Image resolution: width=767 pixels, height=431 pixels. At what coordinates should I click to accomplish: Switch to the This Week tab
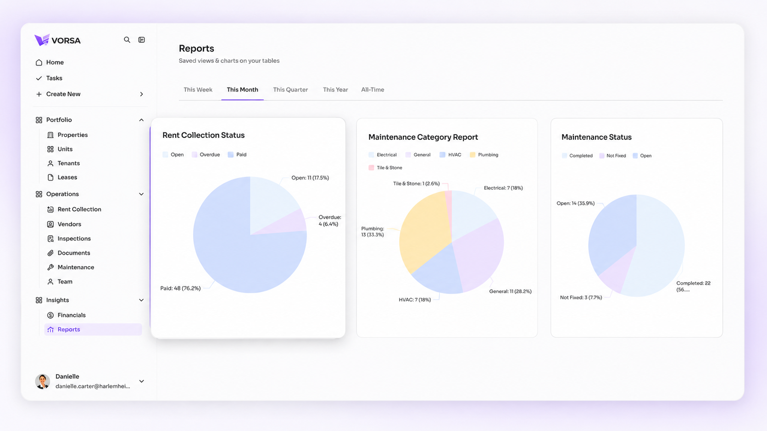(198, 90)
